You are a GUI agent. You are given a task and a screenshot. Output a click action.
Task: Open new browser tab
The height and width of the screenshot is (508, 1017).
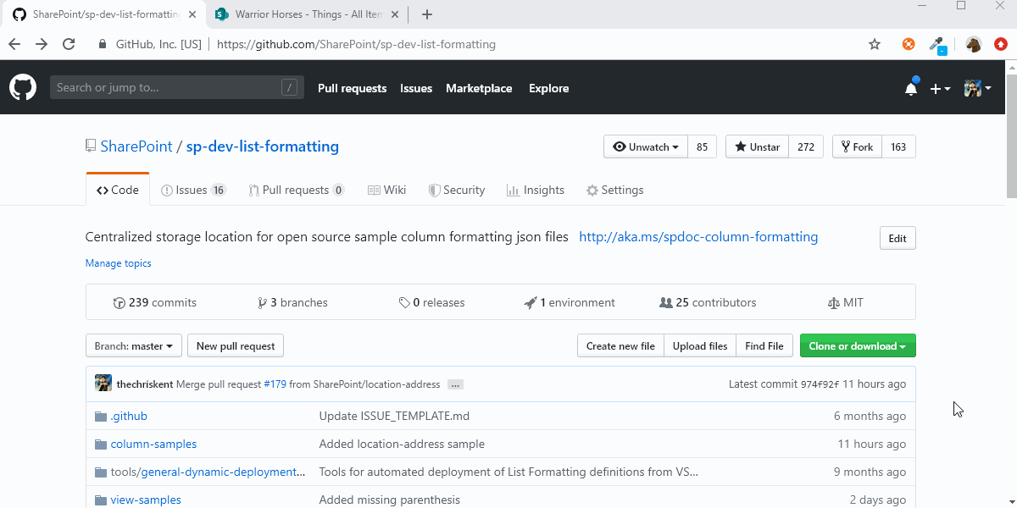(427, 14)
